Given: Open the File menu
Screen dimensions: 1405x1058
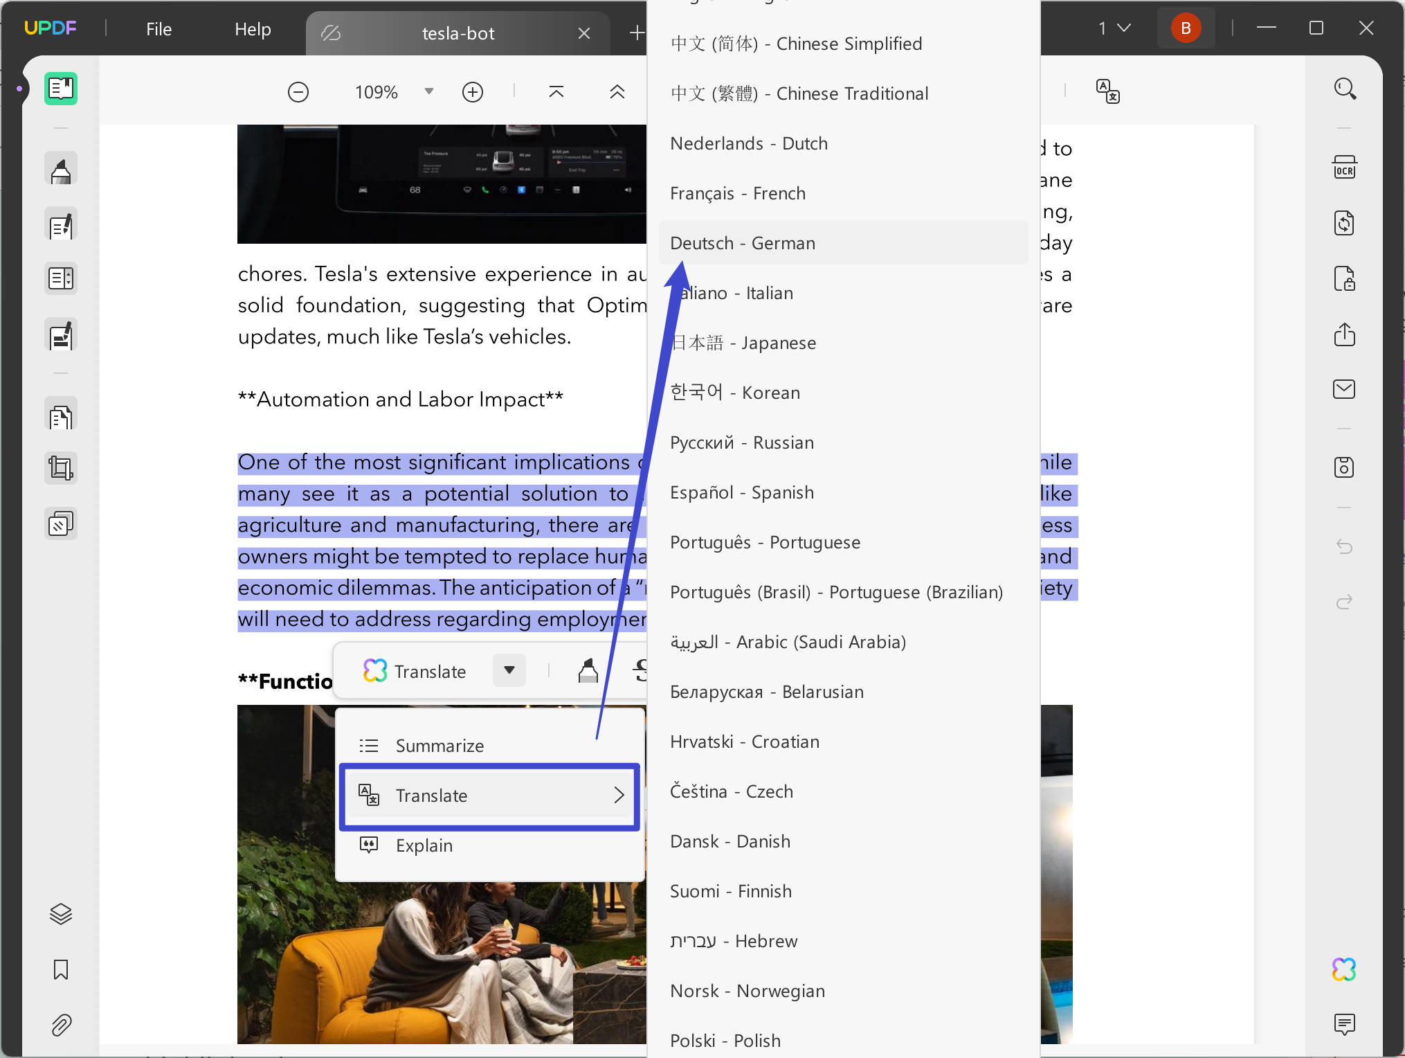Looking at the screenshot, I should pos(158,28).
